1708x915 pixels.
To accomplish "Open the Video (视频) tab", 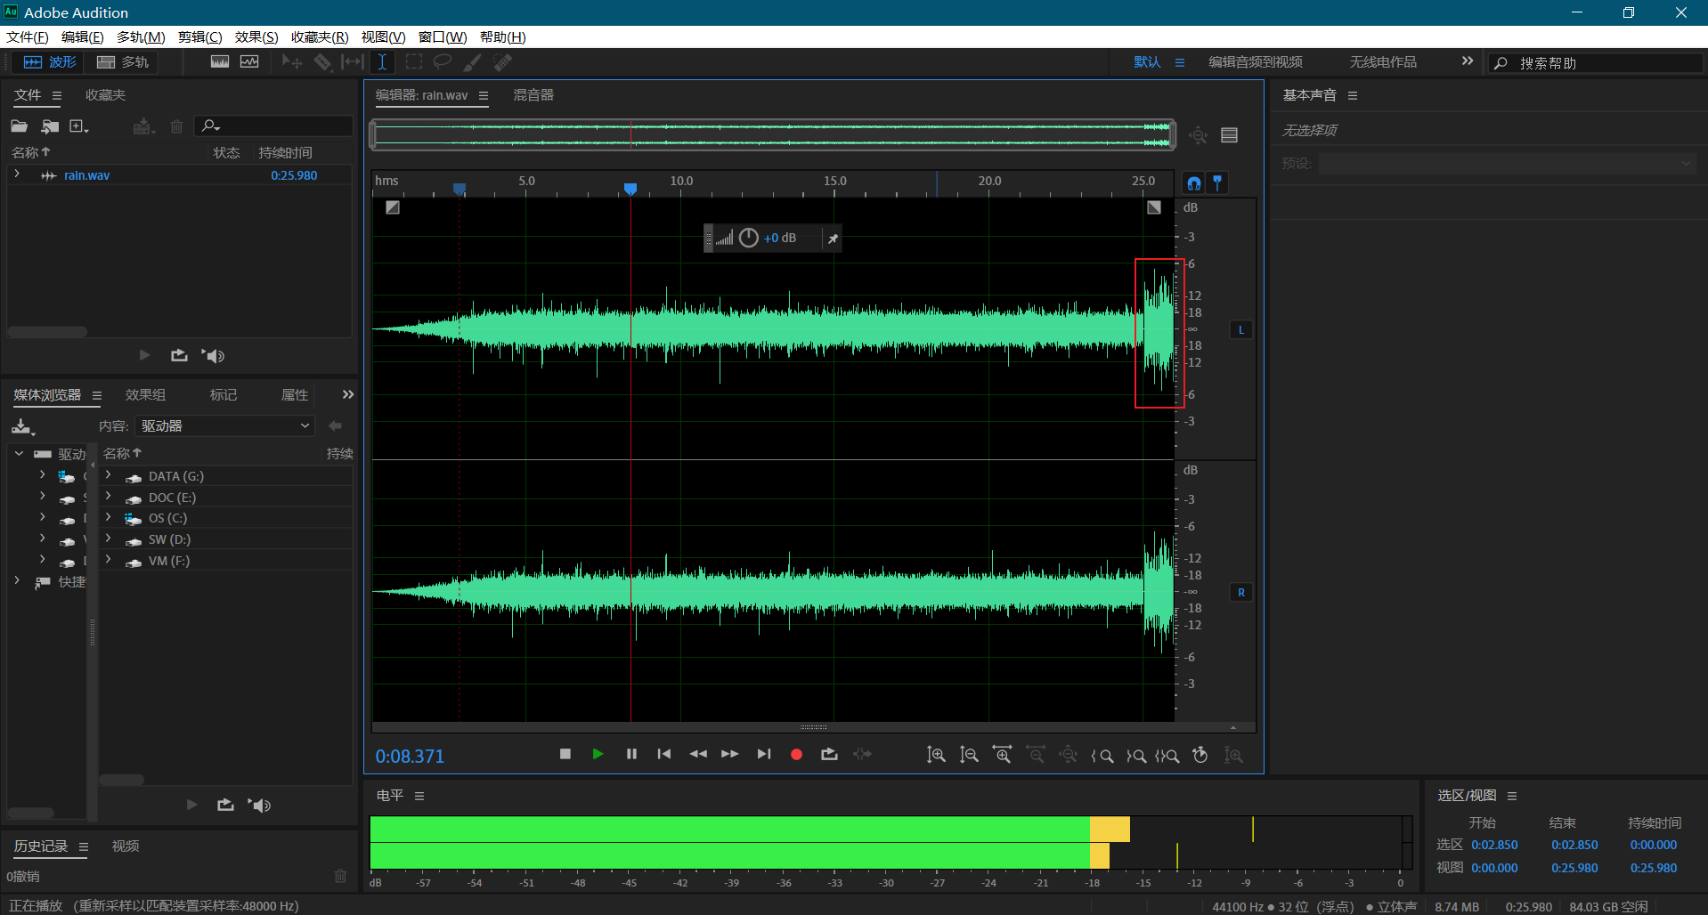I will 126,846.
